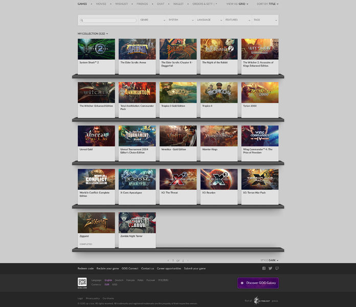Viewport: 356px width, 307px height.
Task: Open the Reclaim your game link
Action: (x=107, y=269)
